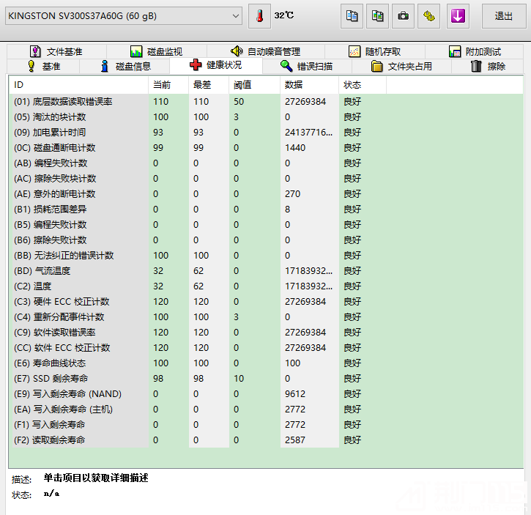Select the (E6) 寿命曲线状态 row

click(x=266, y=363)
